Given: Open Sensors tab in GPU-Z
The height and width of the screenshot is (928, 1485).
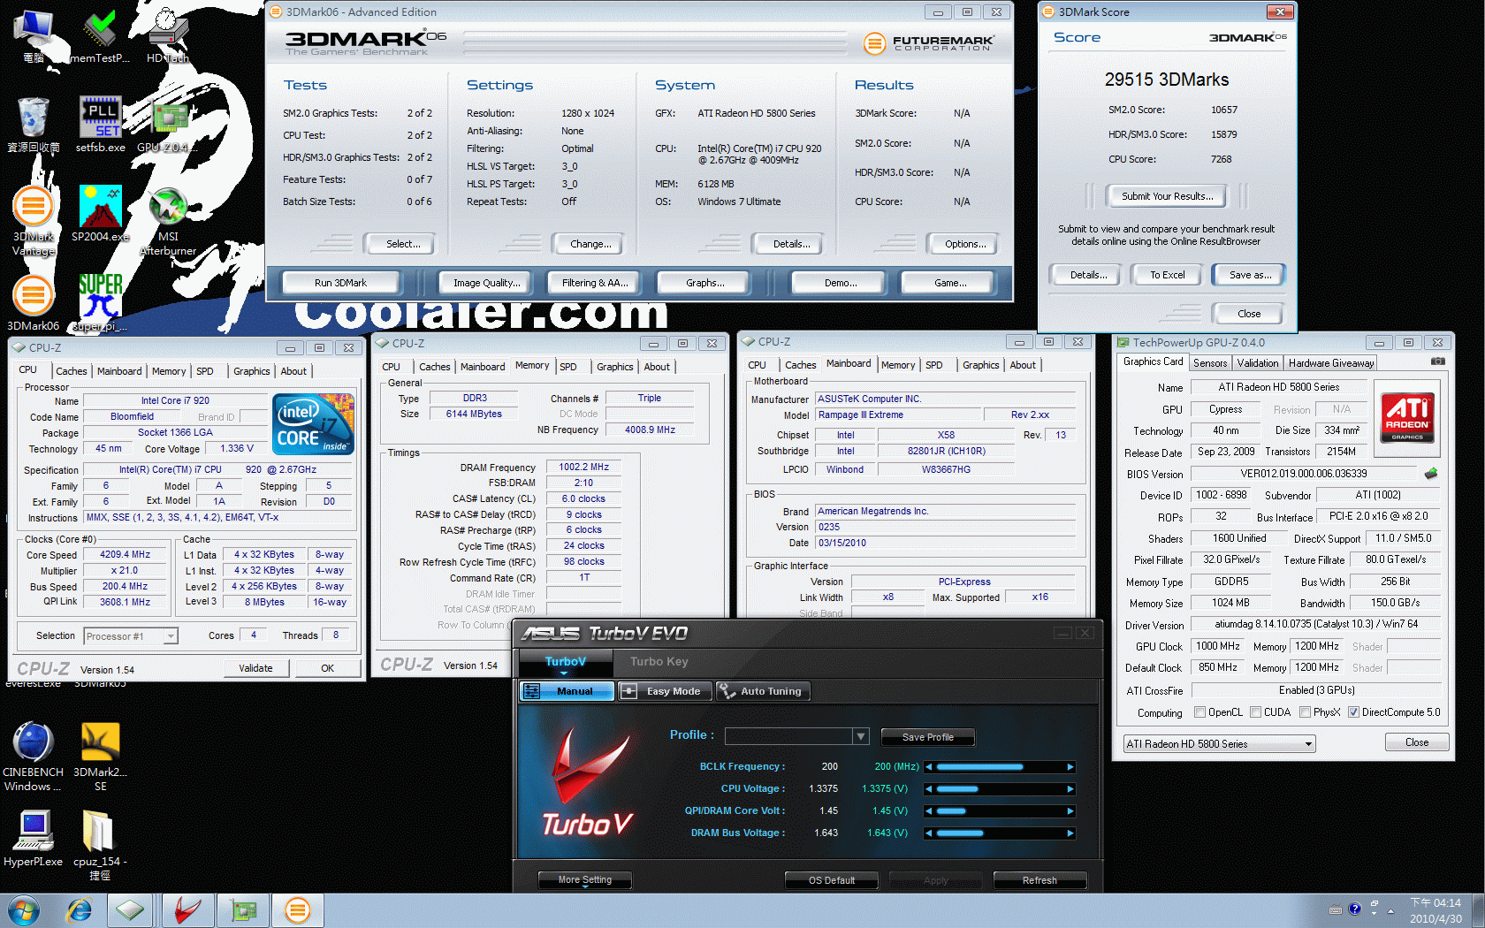Looking at the screenshot, I should click(x=1210, y=363).
